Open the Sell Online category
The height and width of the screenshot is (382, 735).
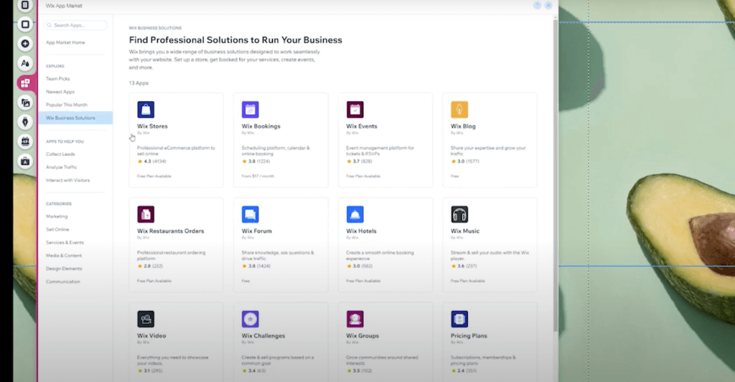click(57, 230)
